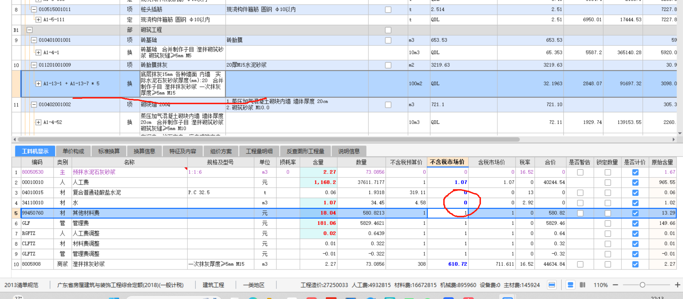
Task: Collapse item 010402001002 砌块墙
Action: (x=34, y=105)
